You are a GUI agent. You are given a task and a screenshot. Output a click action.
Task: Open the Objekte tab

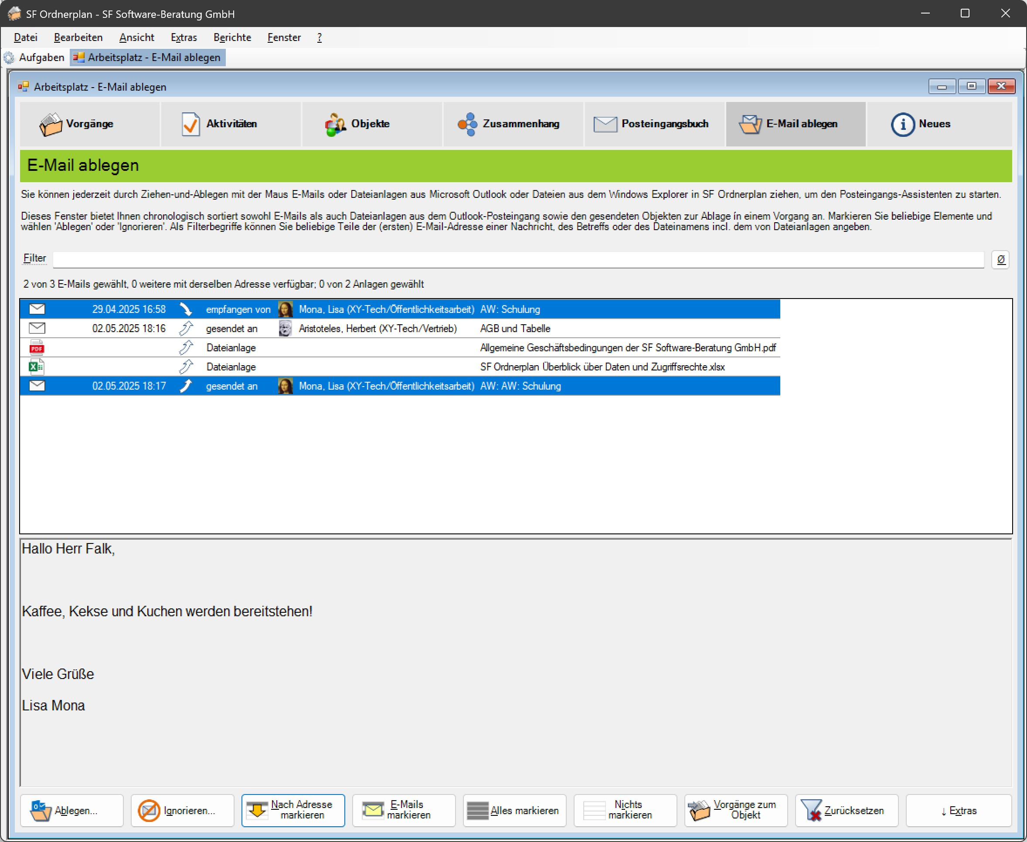tap(372, 124)
